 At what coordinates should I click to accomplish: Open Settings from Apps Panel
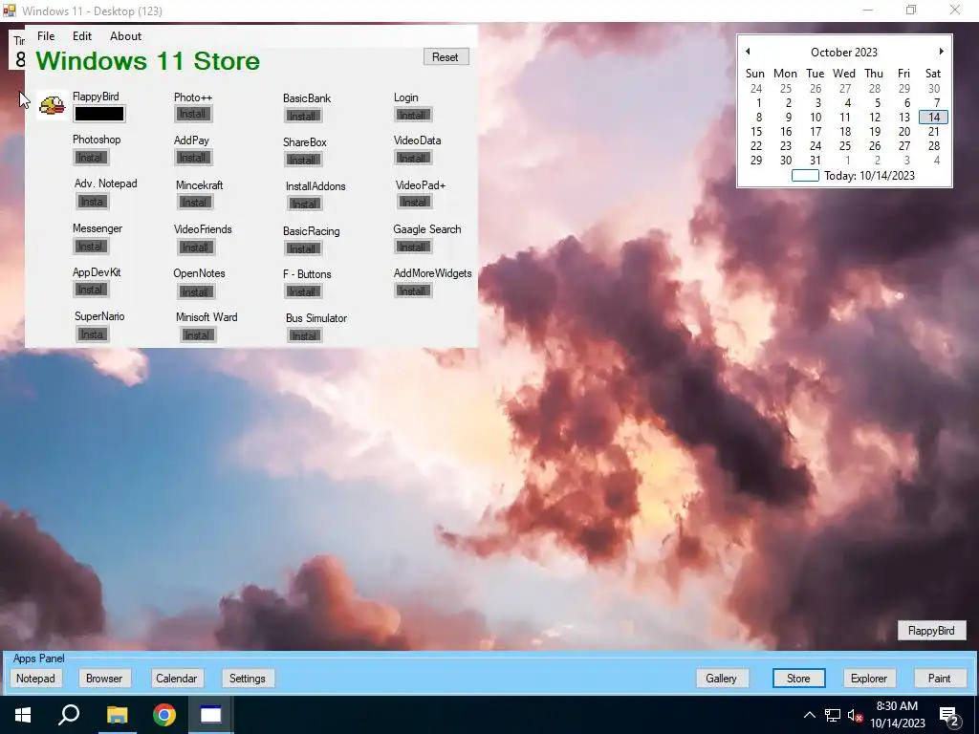(x=248, y=679)
